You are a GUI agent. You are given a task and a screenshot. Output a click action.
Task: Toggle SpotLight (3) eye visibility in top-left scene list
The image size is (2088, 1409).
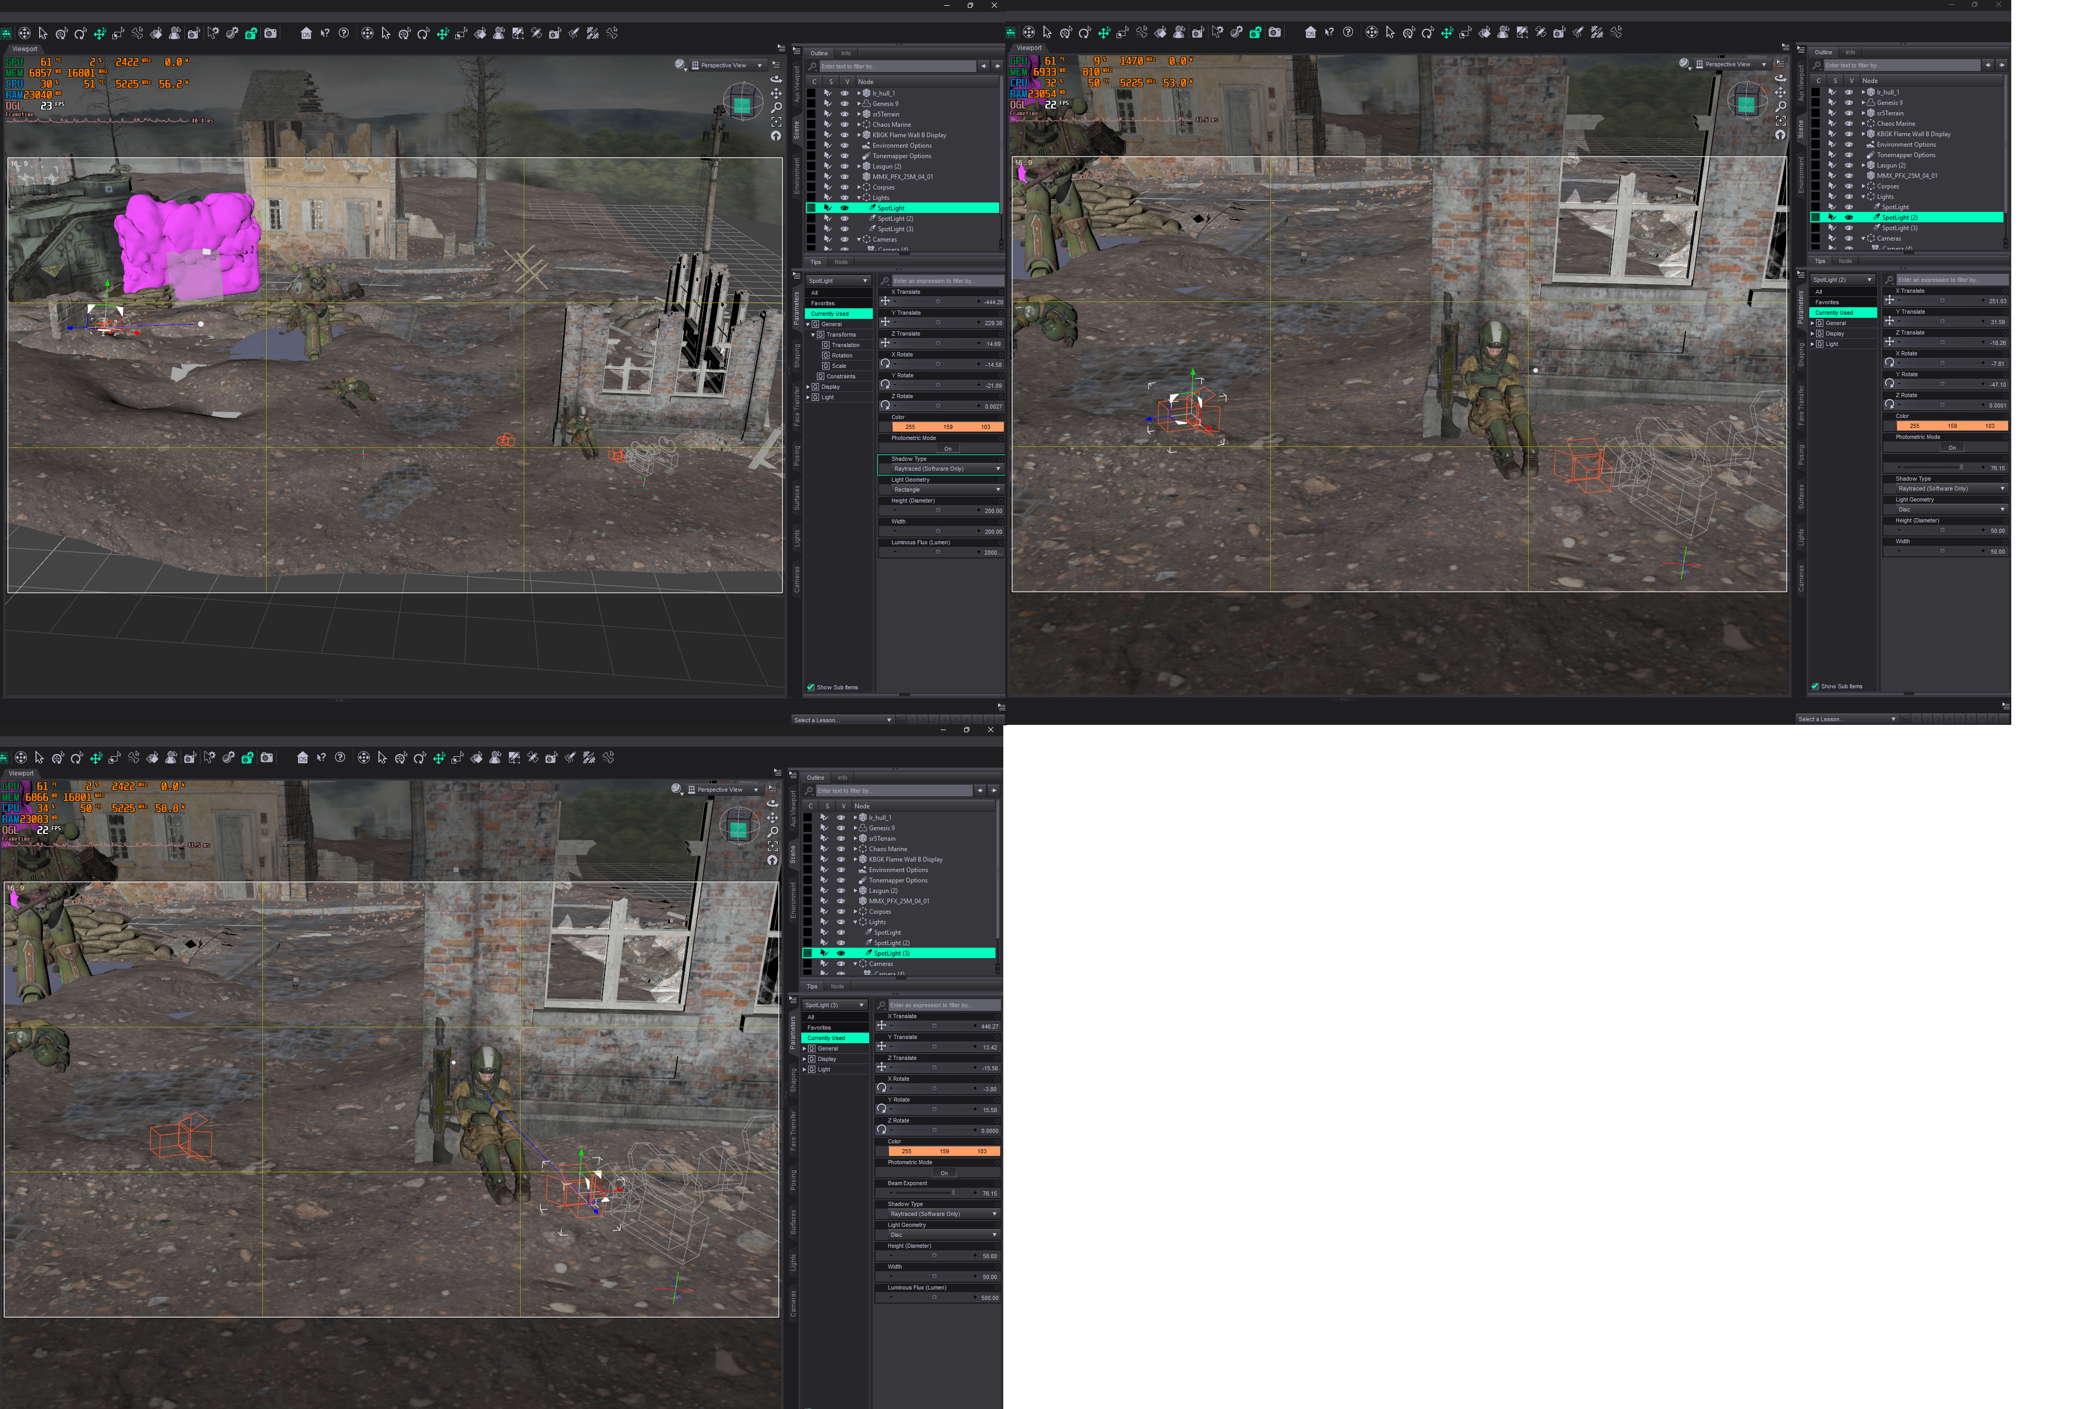(x=844, y=229)
